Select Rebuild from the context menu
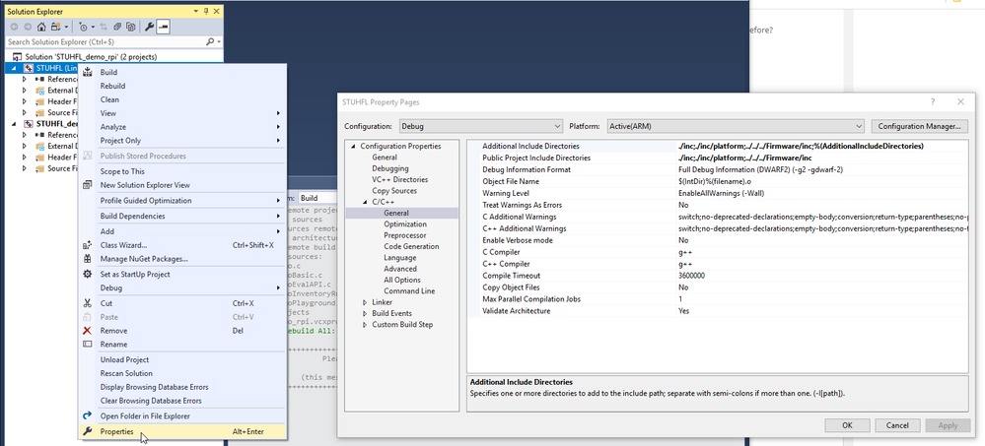 pos(113,86)
